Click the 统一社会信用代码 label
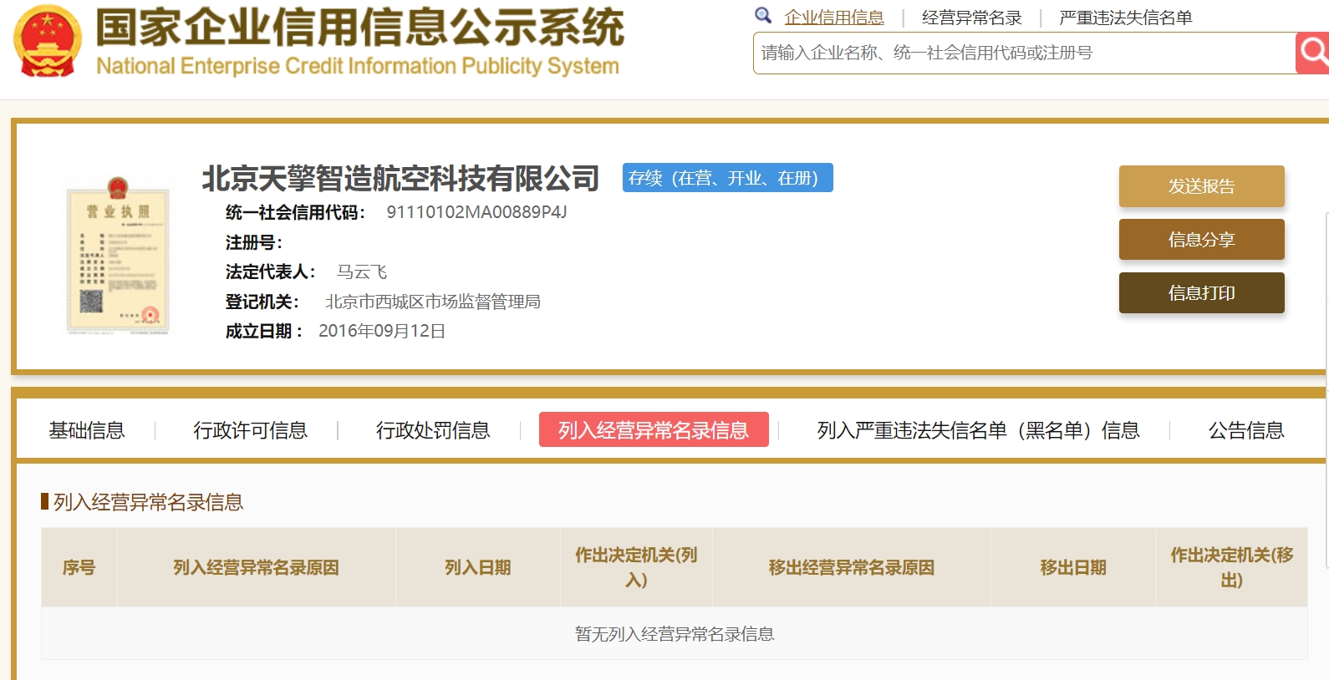Image resolution: width=1329 pixels, height=680 pixels. tap(296, 212)
